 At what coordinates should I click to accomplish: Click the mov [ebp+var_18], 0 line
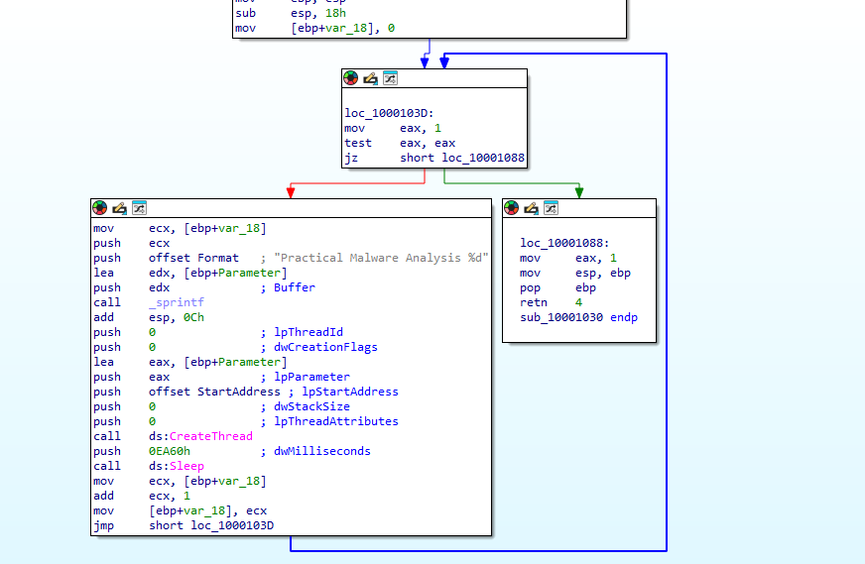(x=315, y=28)
